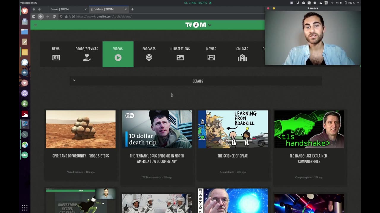Open the hamburger menu in green TROM header
Image resolution: width=380 pixels, height=213 pixels.
coord(35,25)
